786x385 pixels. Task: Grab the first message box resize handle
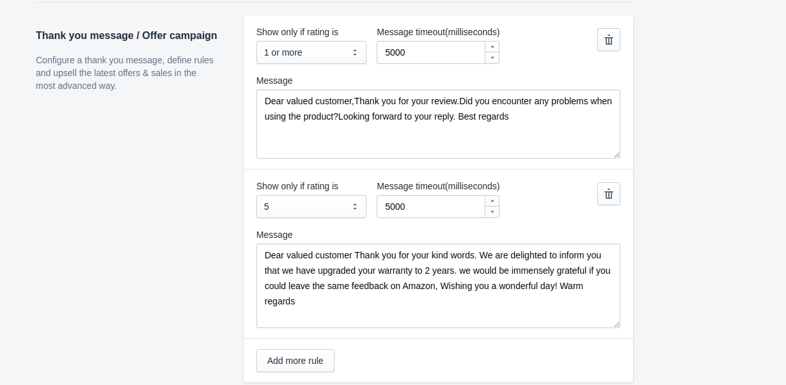tap(617, 155)
